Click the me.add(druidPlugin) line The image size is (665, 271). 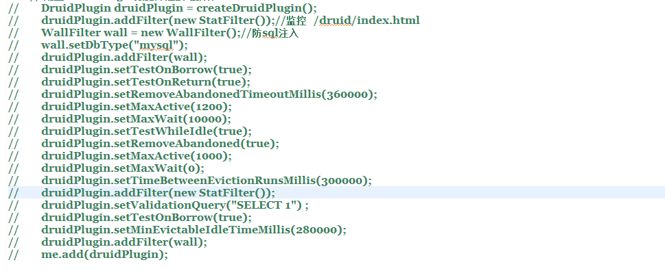coord(104,255)
